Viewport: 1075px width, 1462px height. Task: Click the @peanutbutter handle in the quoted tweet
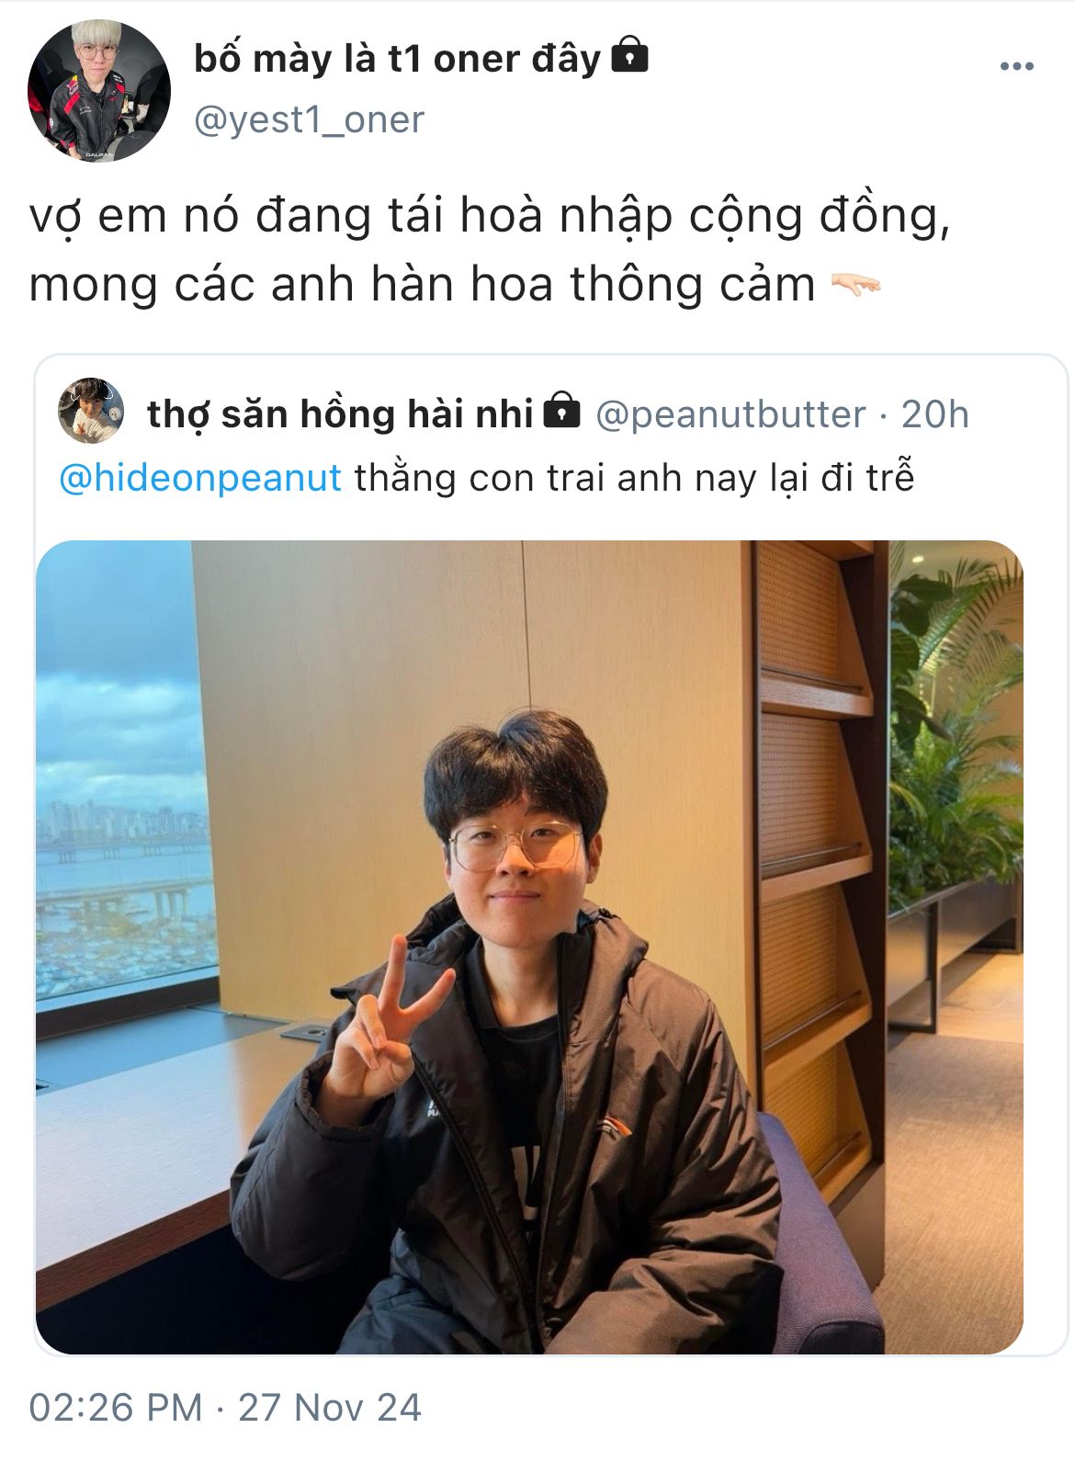(x=730, y=414)
